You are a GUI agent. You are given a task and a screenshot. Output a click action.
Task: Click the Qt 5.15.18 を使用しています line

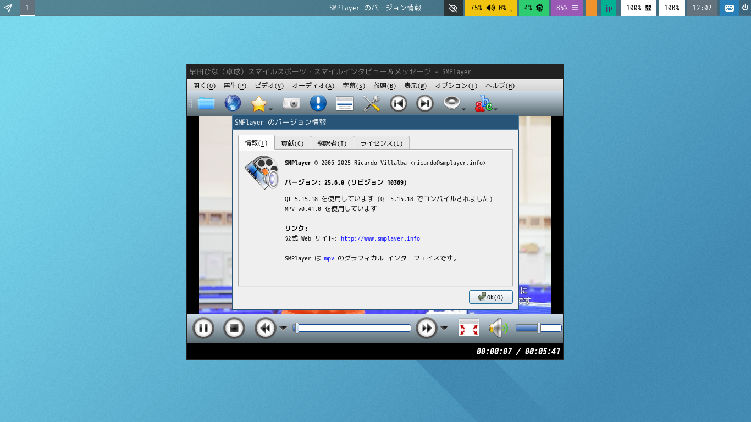pos(389,199)
